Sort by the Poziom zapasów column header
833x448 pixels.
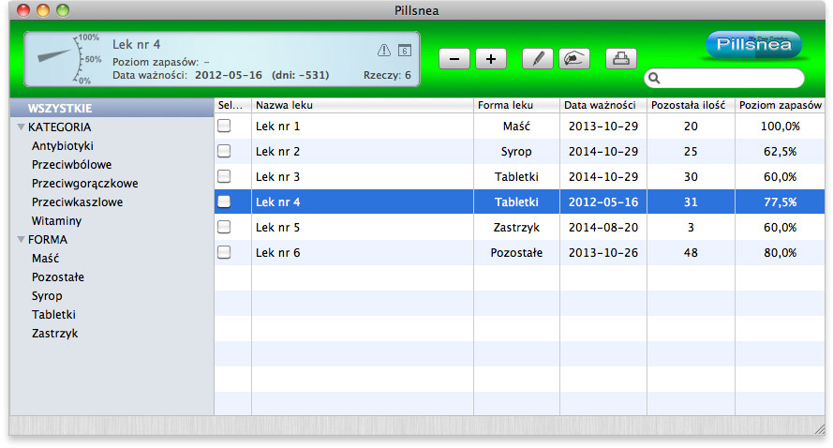(780, 105)
